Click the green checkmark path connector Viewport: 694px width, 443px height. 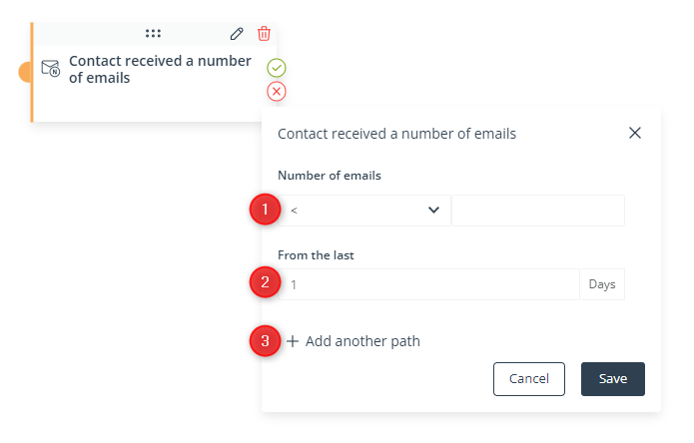pyautogui.click(x=277, y=68)
